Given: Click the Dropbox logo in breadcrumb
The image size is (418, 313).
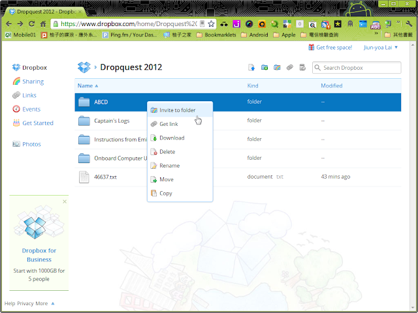Looking at the screenshot, I should click(x=84, y=67).
